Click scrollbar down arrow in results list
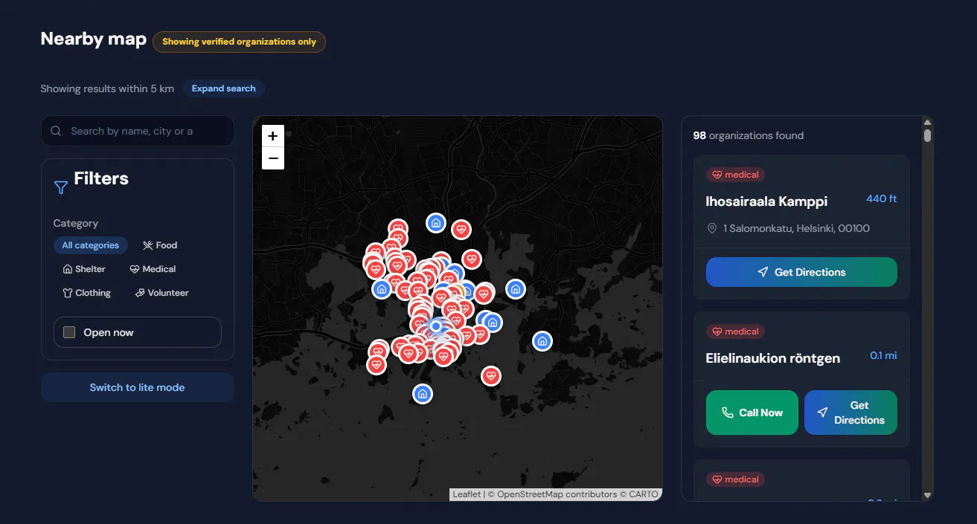Viewport: 977px width, 524px height. pos(927,495)
